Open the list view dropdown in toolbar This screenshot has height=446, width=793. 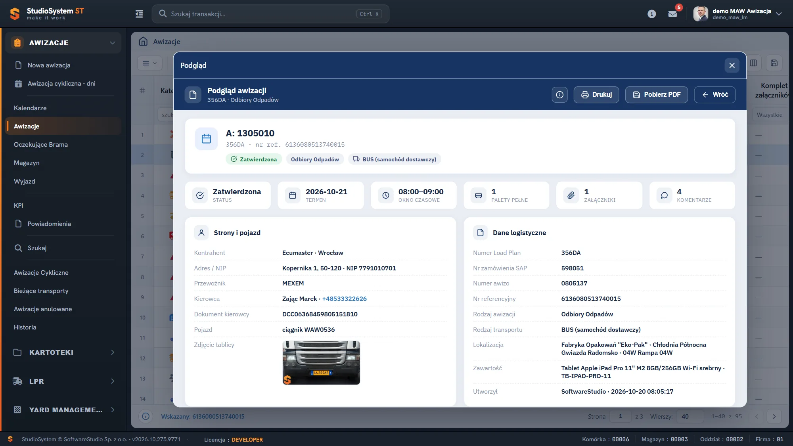149,63
